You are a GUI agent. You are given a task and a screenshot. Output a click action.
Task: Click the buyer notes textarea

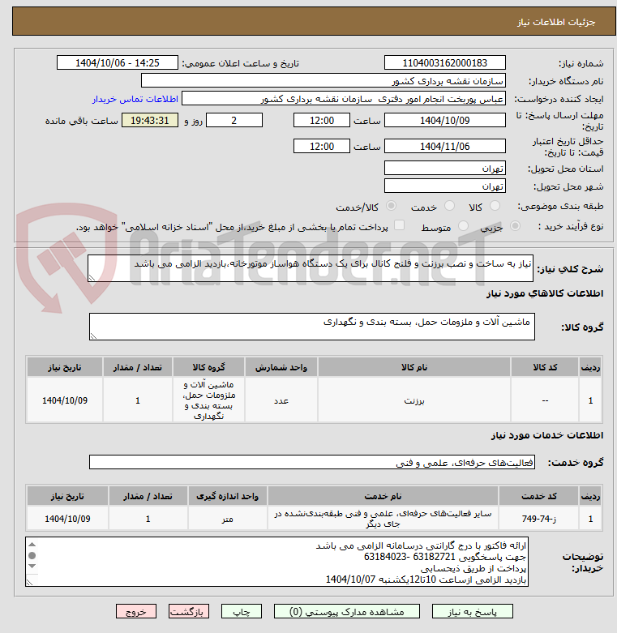click(276, 562)
